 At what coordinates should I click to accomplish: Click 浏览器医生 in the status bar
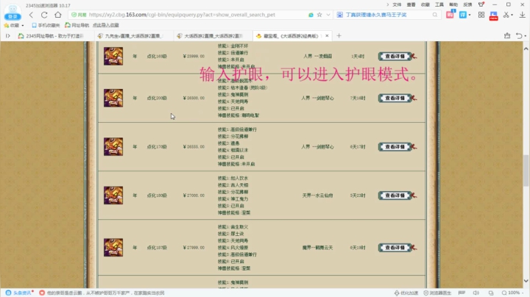pyautogui.click(x=437, y=293)
